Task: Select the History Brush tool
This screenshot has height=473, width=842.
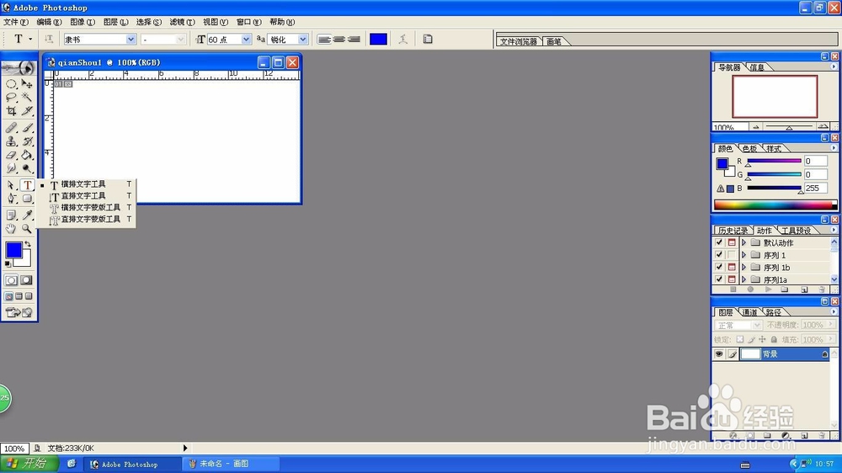Action: tap(27, 141)
